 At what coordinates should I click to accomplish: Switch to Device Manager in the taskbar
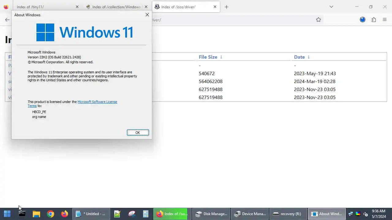click(250, 214)
